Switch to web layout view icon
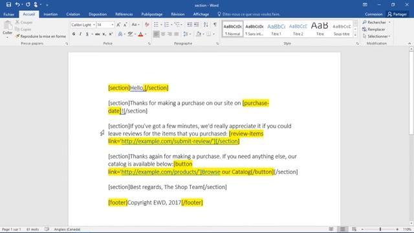The width and height of the screenshot is (414, 233). coord(354,229)
